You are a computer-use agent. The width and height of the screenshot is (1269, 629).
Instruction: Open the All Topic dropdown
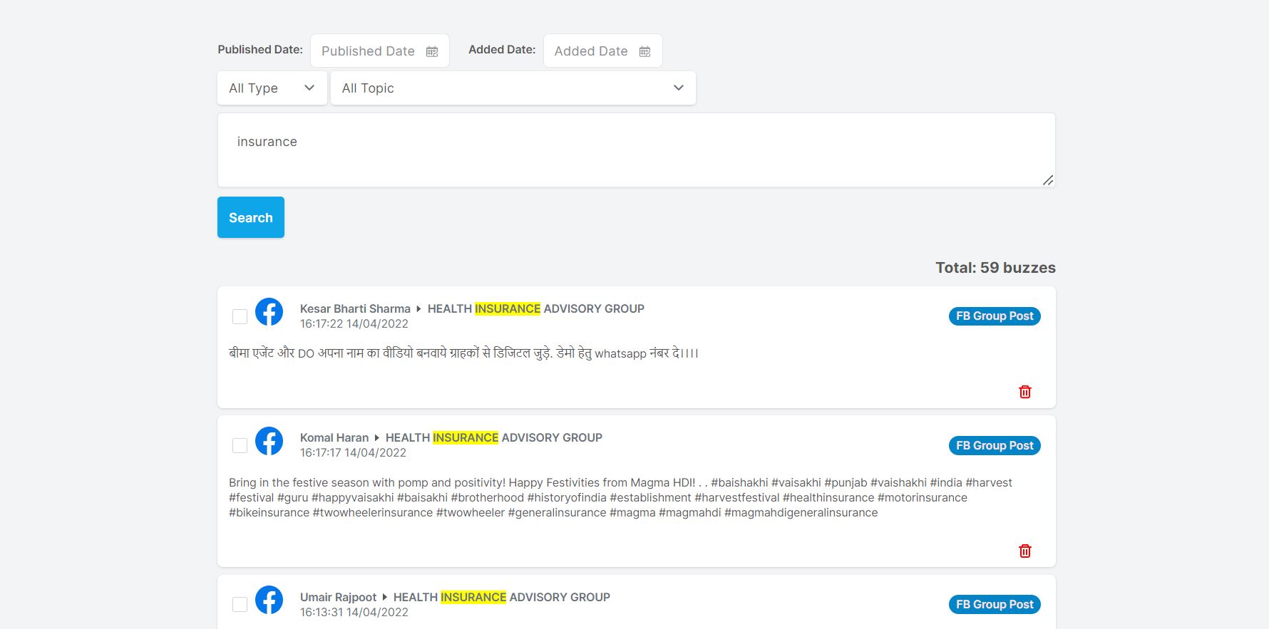[513, 88]
